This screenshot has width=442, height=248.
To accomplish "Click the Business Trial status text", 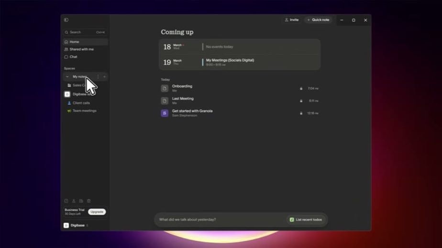I will (x=75, y=210).
